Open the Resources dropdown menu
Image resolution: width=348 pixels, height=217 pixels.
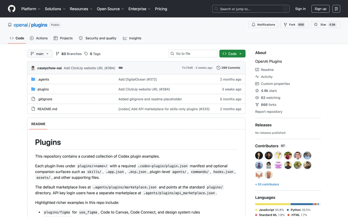(x=81, y=9)
